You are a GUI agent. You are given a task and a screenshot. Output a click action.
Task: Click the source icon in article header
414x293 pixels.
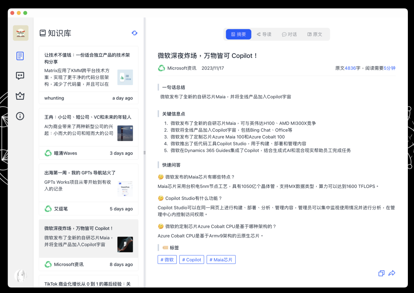[x=161, y=68]
